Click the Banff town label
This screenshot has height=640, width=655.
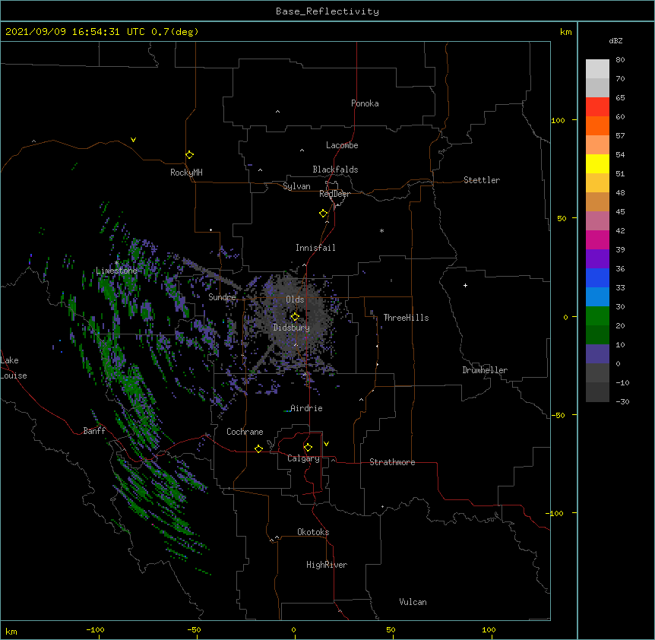[x=94, y=431]
